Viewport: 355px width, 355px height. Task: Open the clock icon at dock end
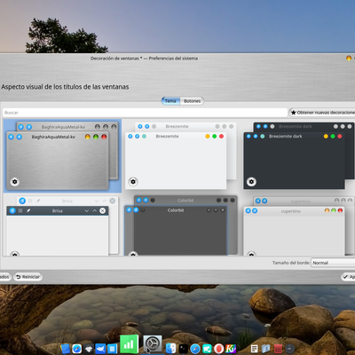tap(289, 349)
